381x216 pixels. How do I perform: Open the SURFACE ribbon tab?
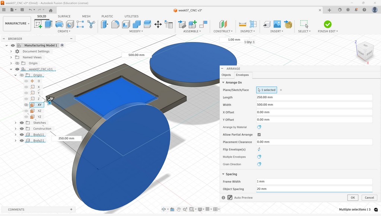(64, 16)
